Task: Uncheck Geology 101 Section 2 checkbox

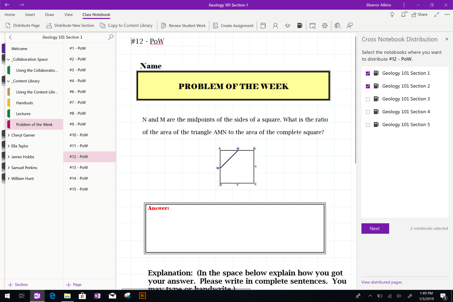Action: point(368,86)
